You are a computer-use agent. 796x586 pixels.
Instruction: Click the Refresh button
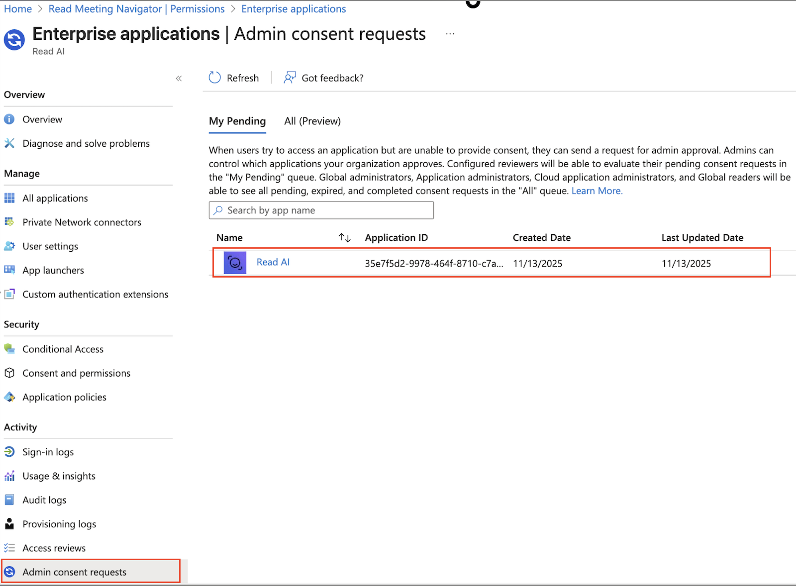[x=234, y=78]
